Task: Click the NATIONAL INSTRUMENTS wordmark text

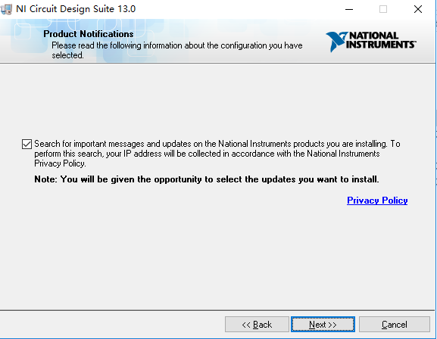Action: [x=381, y=40]
